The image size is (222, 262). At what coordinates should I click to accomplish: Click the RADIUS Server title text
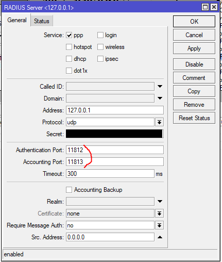click(39, 8)
